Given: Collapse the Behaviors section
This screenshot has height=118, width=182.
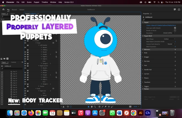Looking at the screenshot, I should pyautogui.click(x=143, y=49).
